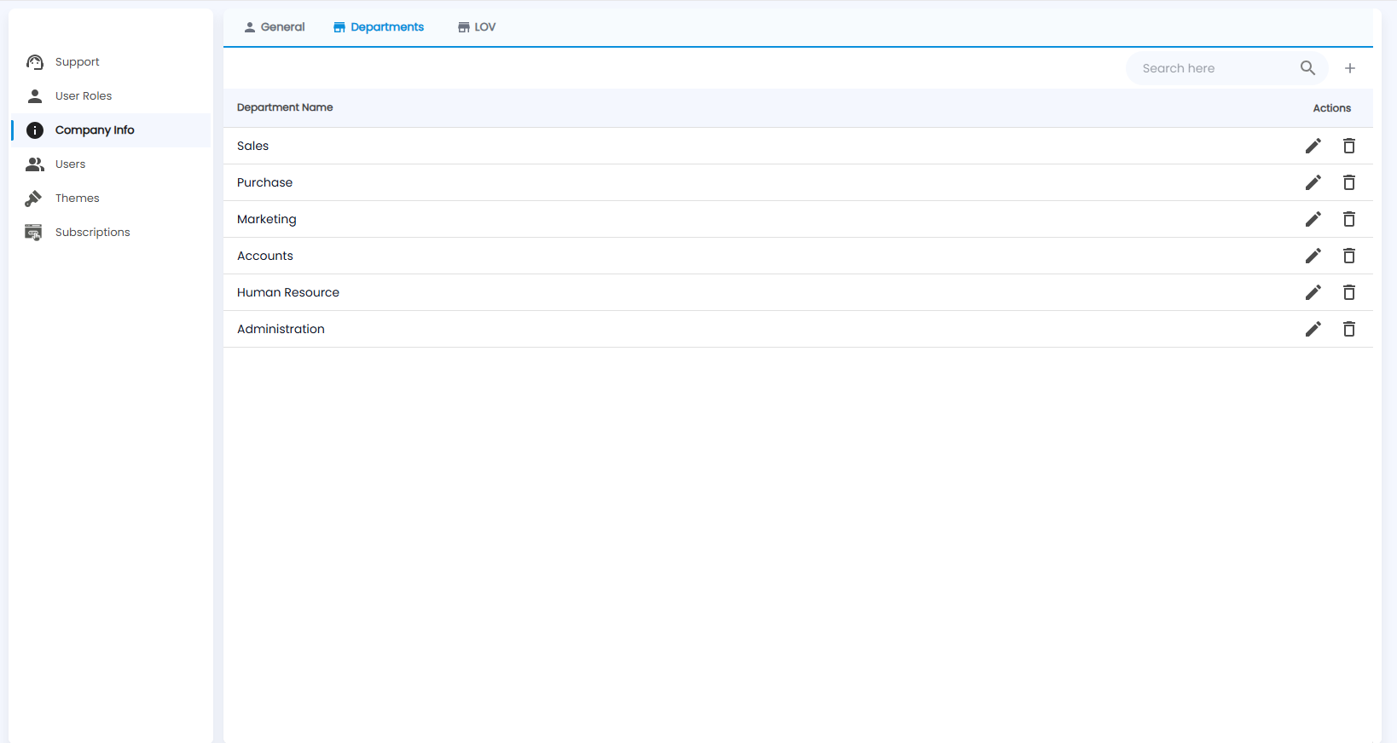Go to User Roles in sidebar
Image resolution: width=1397 pixels, height=743 pixels.
pos(111,96)
